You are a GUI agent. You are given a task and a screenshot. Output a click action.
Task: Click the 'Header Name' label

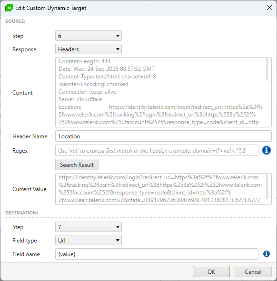click(30, 136)
